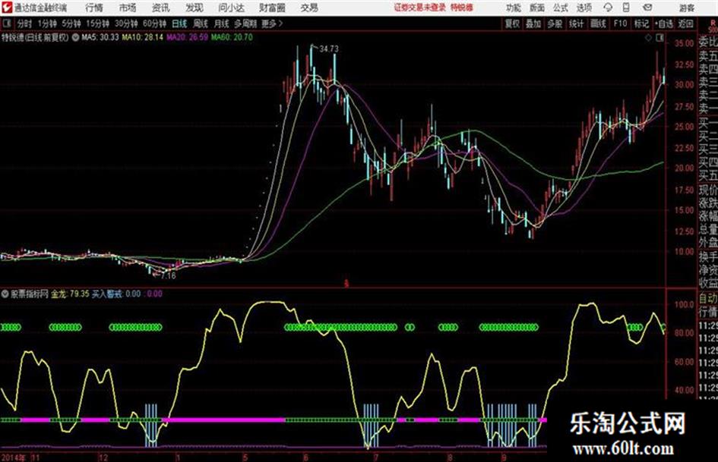Image resolution: width=718 pixels, height=462 pixels.
Task: Click the 画线 drawing tools button
Action: click(x=598, y=24)
